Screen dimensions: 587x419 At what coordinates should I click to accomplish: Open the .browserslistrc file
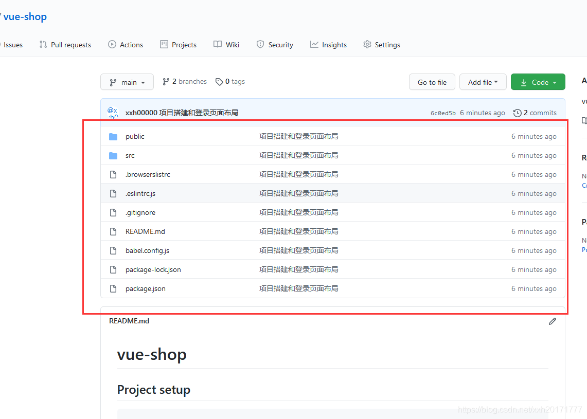pos(148,175)
